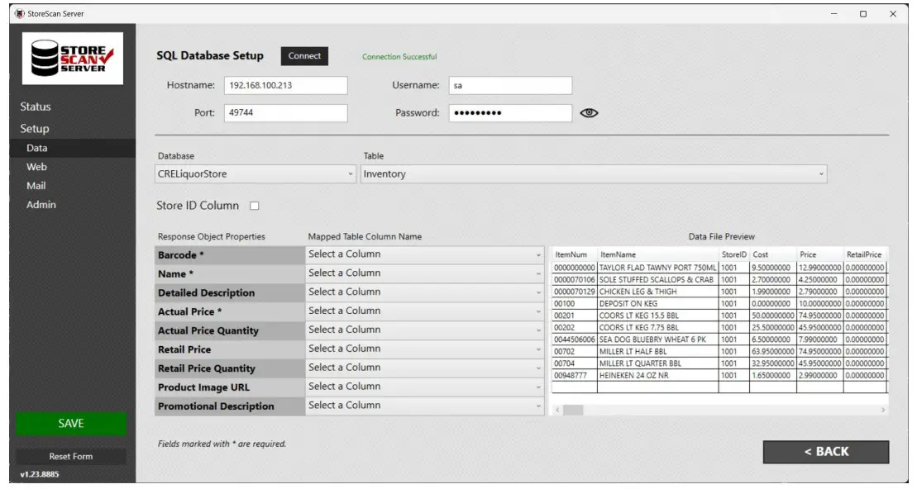Select the CHICKEN LEG & THIGH cell

pos(658,292)
